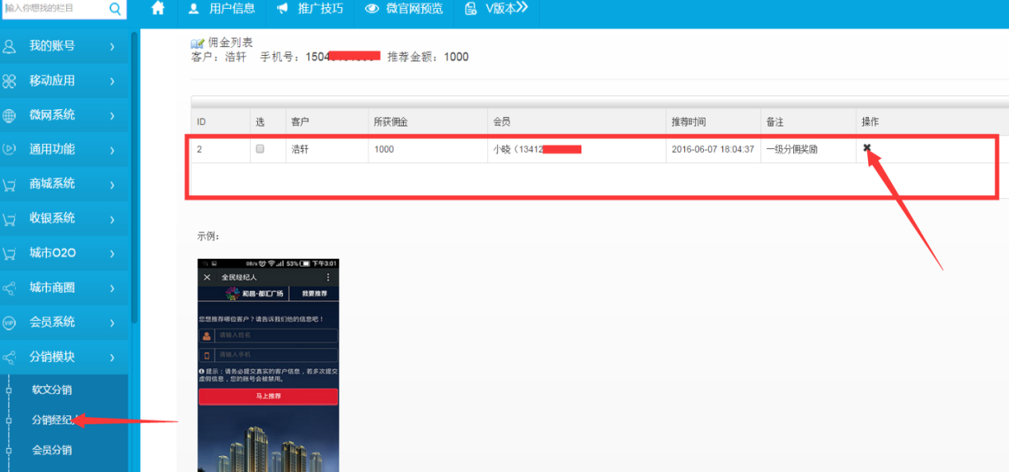This screenshot has height=472, width=1009.
Task: Click the 我的账号 user icon in sidebar
Action: 10,46
